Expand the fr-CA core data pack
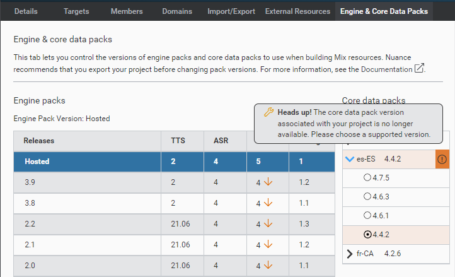The image size is (455, 277). (x=350, y=254)
